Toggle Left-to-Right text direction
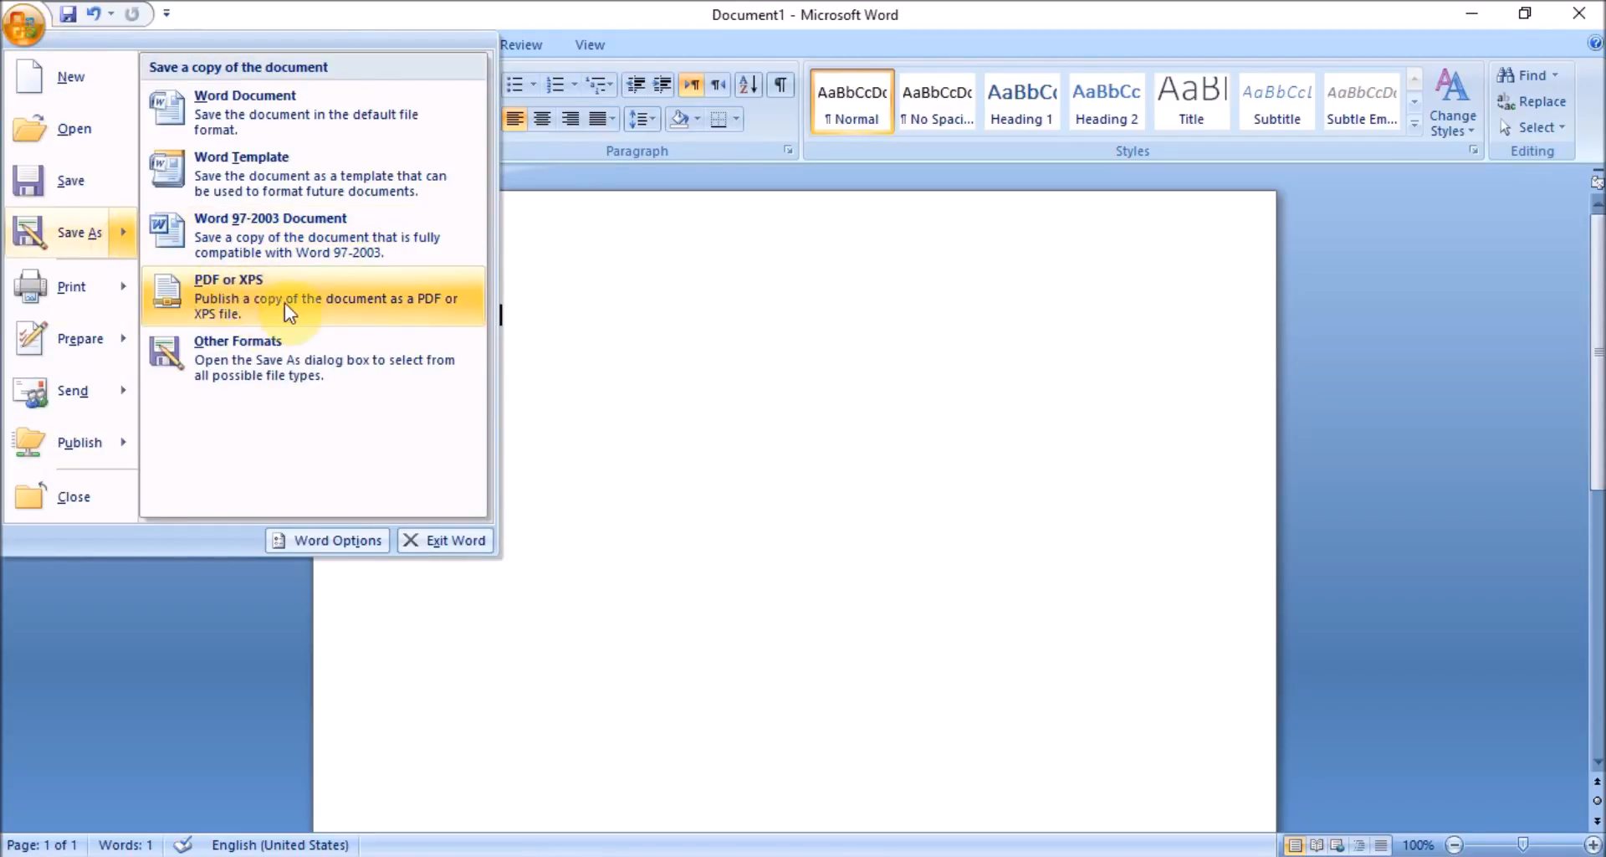This screenshot has height=857, width=1606. [692, 85]
